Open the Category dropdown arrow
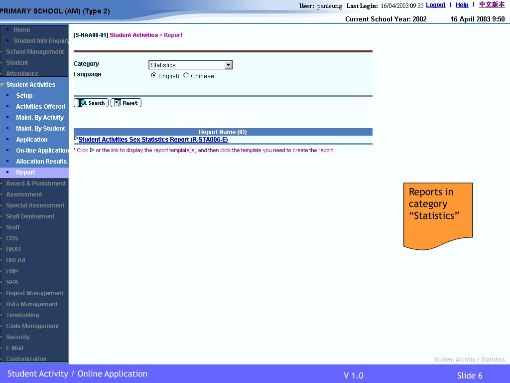Viewport: 510px width, 383px height. (228, 65)
